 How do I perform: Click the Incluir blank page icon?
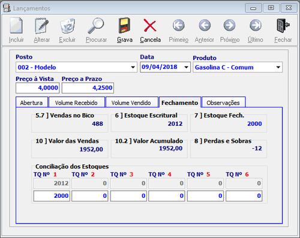pyautogui.click(x=16, y=26)
